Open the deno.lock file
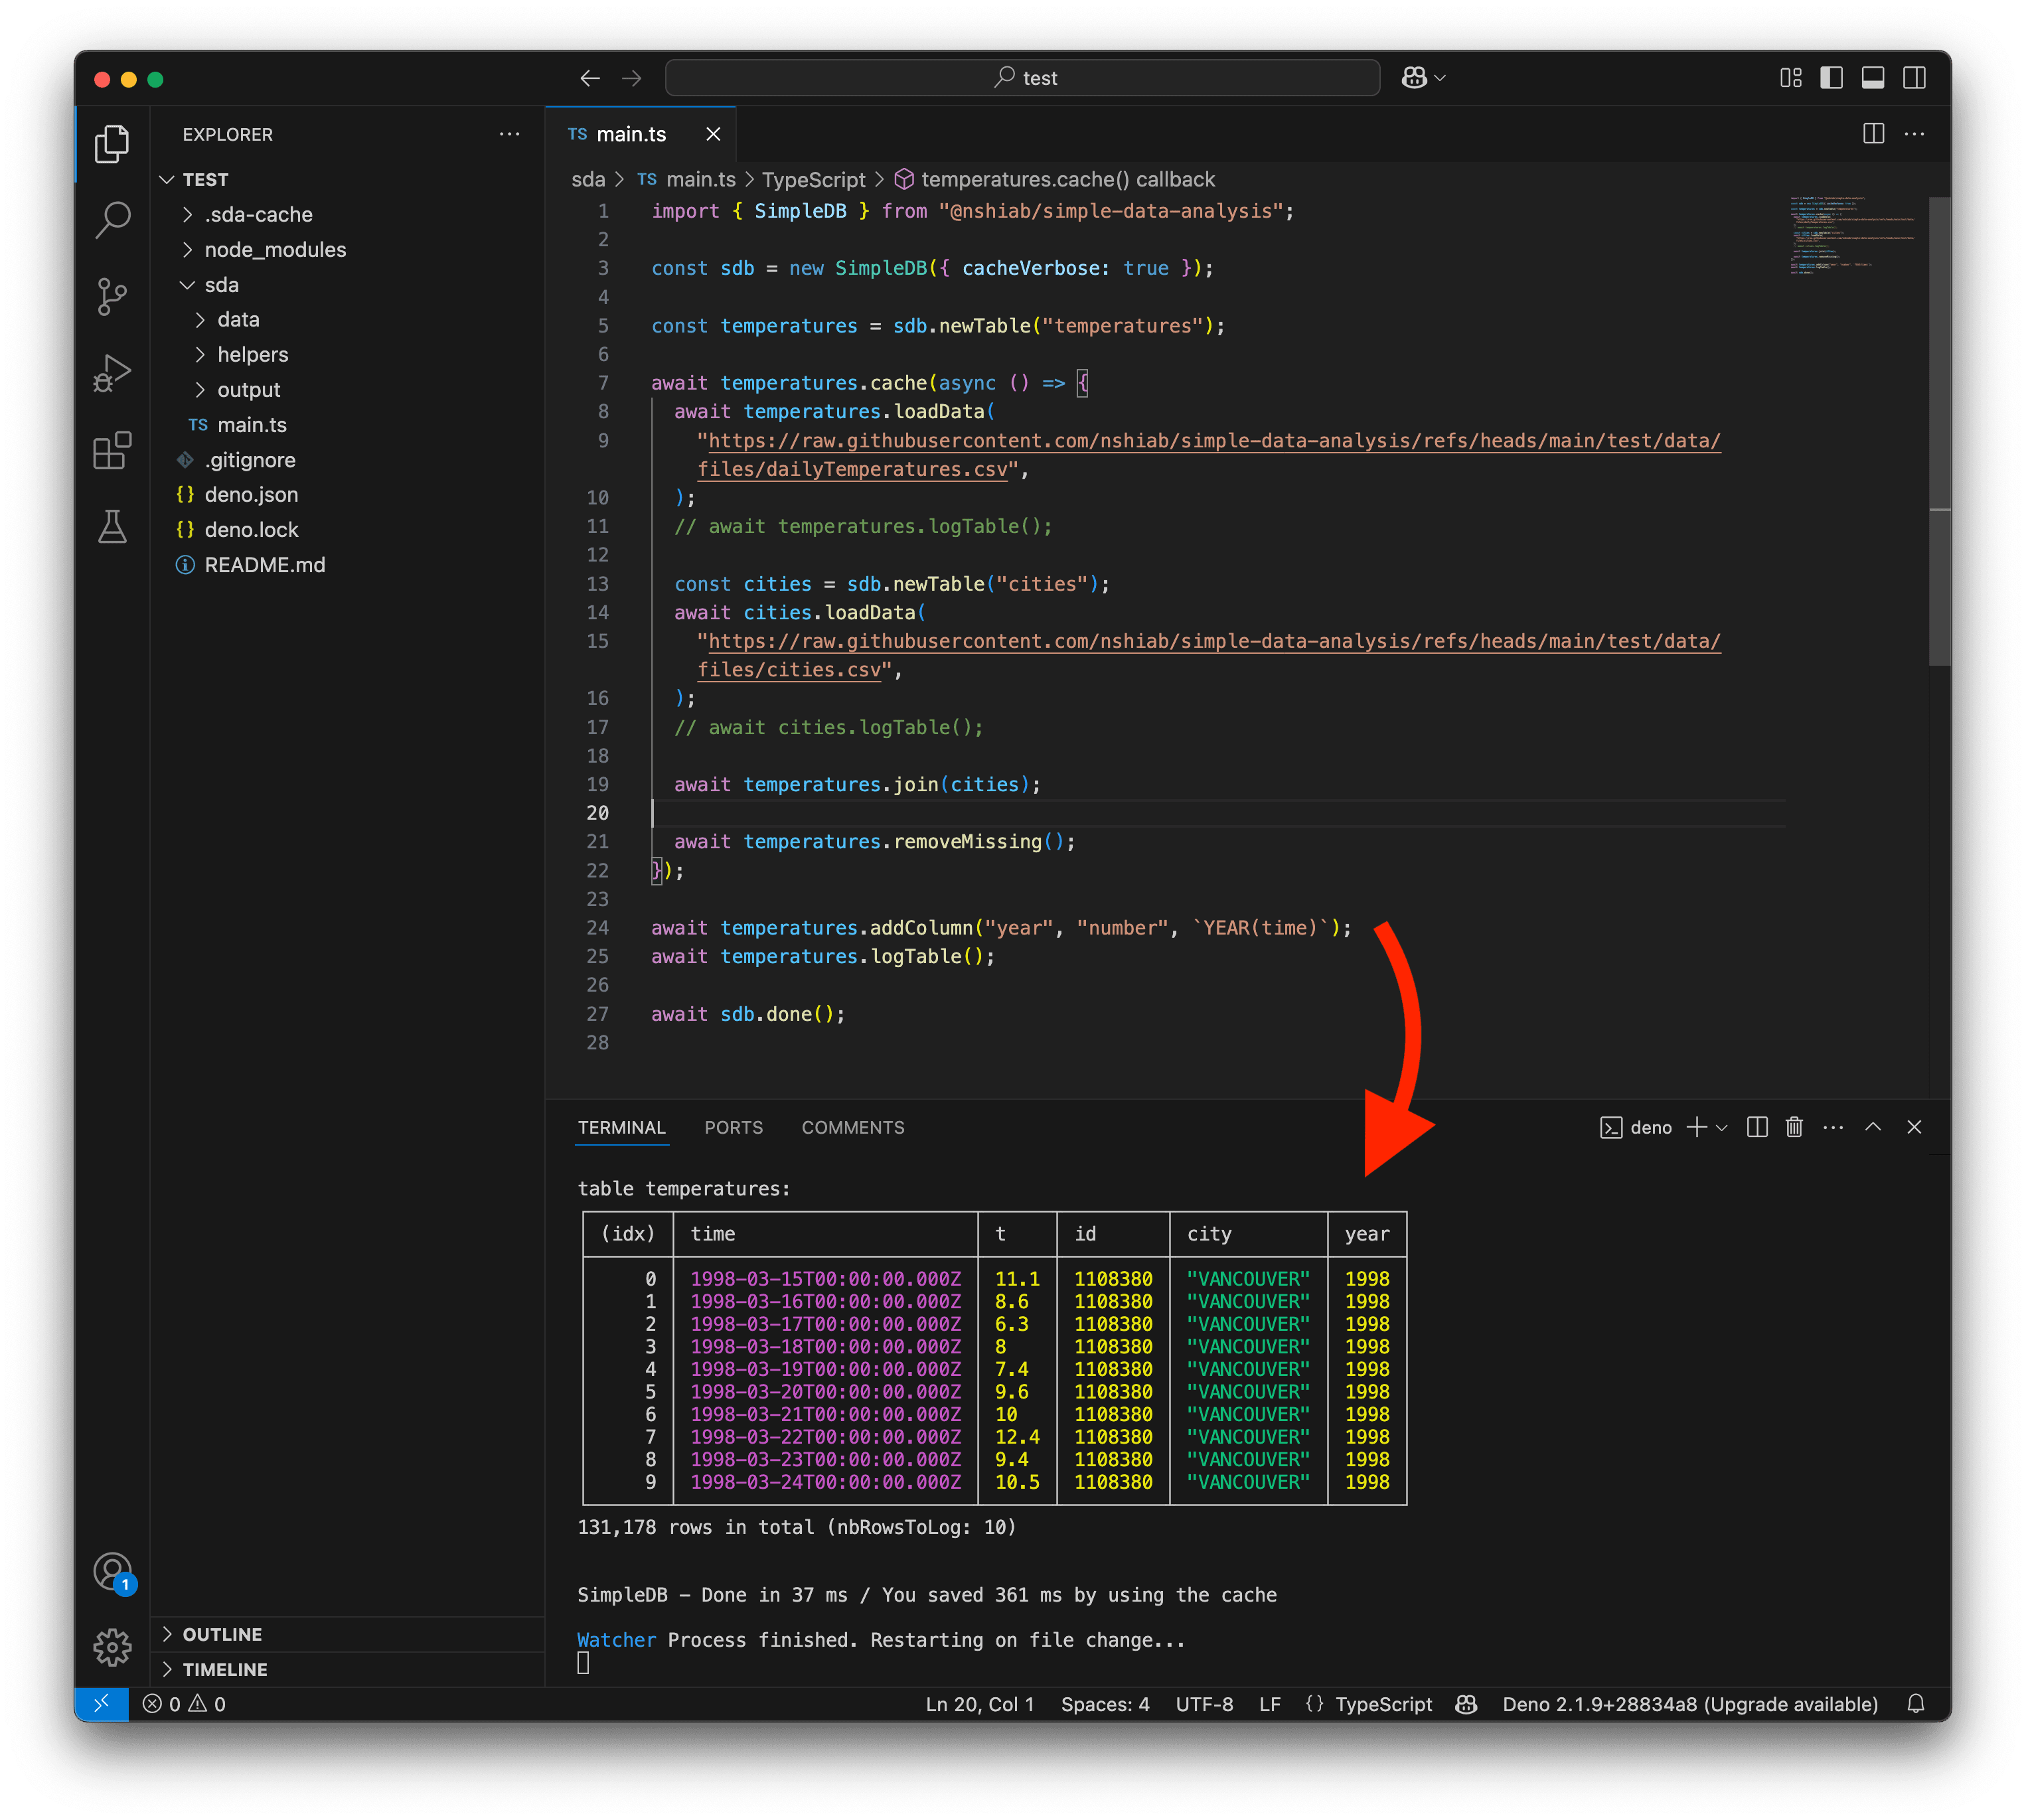The width and height of the screenshot is (2026, 1820). [x=347, y=529]
